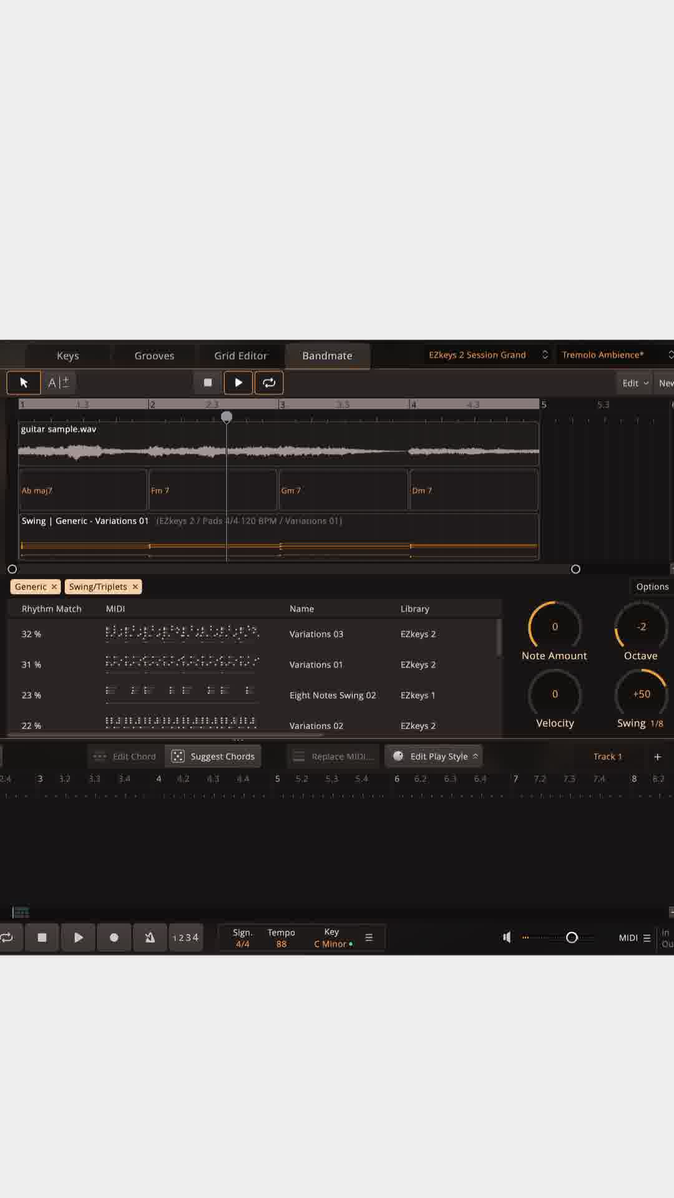Screen dimensions: 674x1198
Task: Click the Fm 7 chord block
Action: [212, 490]
